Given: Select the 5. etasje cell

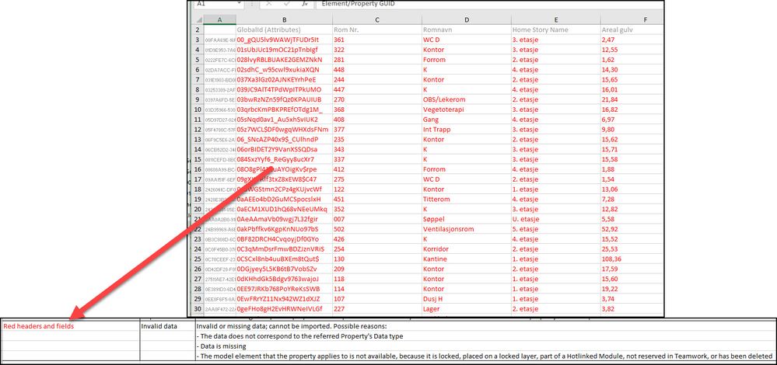Looking at the screenshot, I should coord(555,229).
